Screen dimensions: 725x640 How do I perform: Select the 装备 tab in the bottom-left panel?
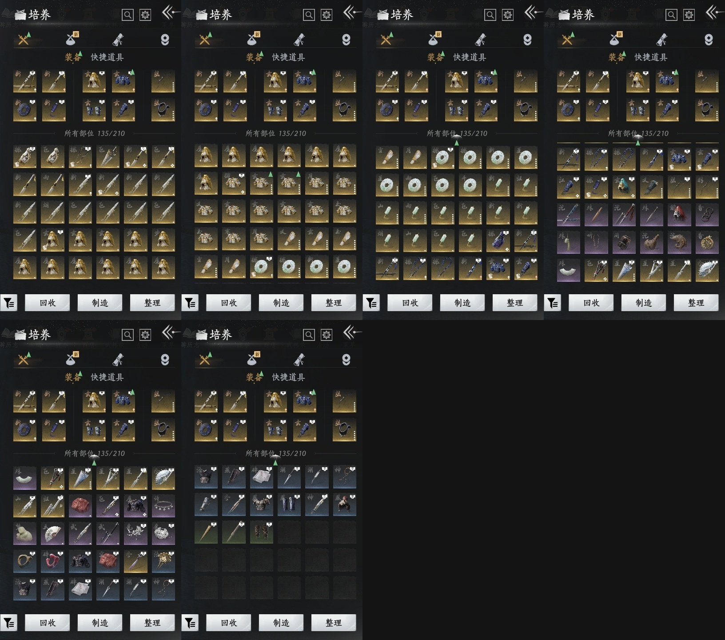pyautogui.click(x=73, y=377)
